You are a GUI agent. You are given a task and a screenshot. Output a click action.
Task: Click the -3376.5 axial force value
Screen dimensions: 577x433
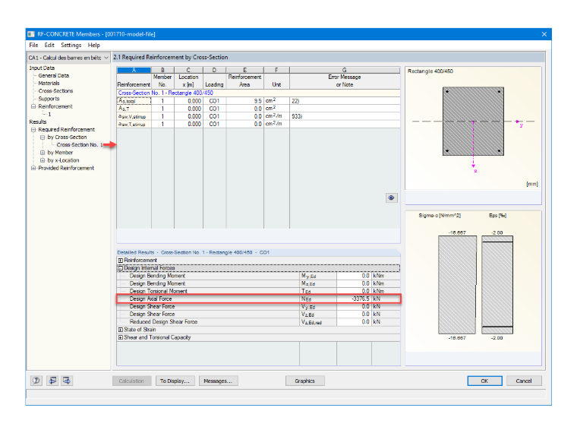click(x=354, y=299)
